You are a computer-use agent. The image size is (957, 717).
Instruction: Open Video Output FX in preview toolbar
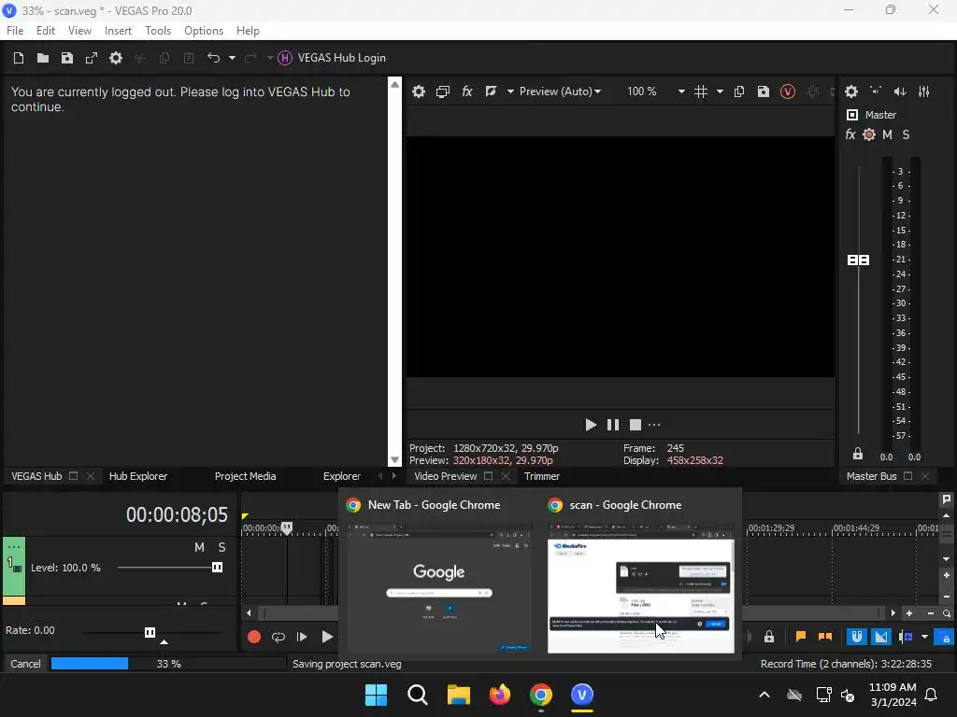click(467, 91)
